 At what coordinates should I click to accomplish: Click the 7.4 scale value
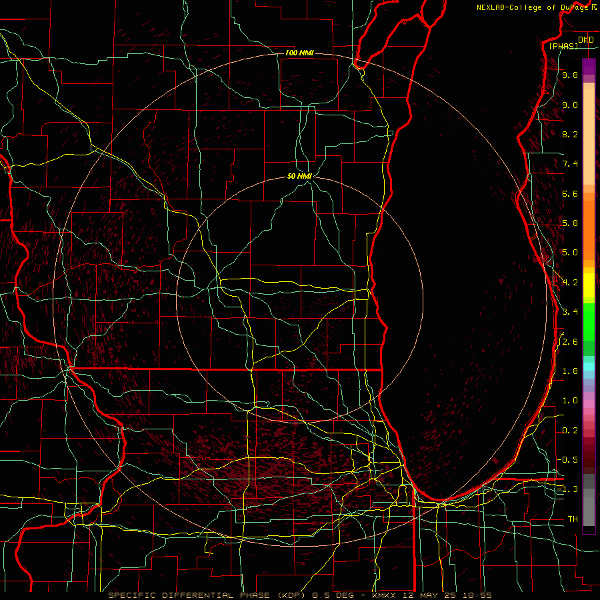point(570,164)
